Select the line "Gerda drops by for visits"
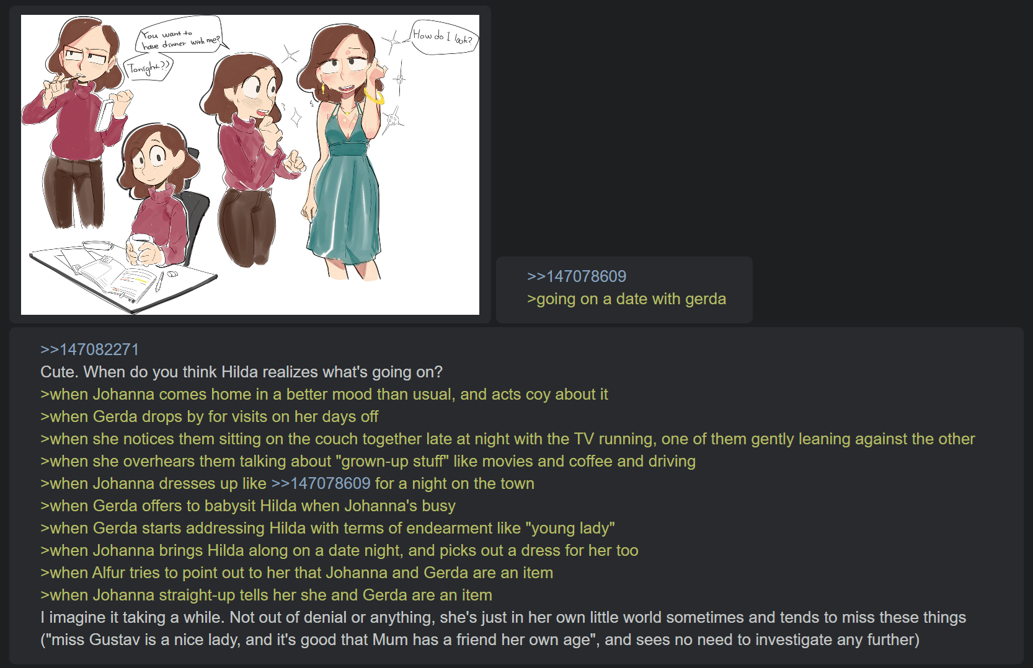The image size is (1033, 668). coord(209,416)
